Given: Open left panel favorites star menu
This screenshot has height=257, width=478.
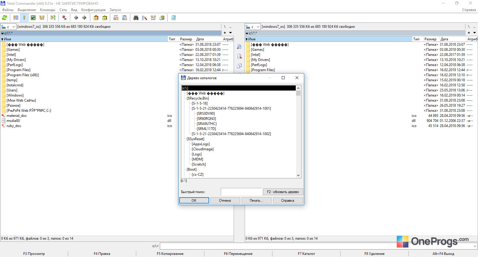Looking at the screenshot, I should click(x=225, y=33).
